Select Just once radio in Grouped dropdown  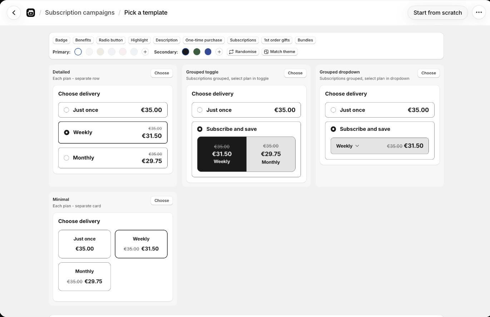pos(333,110)
